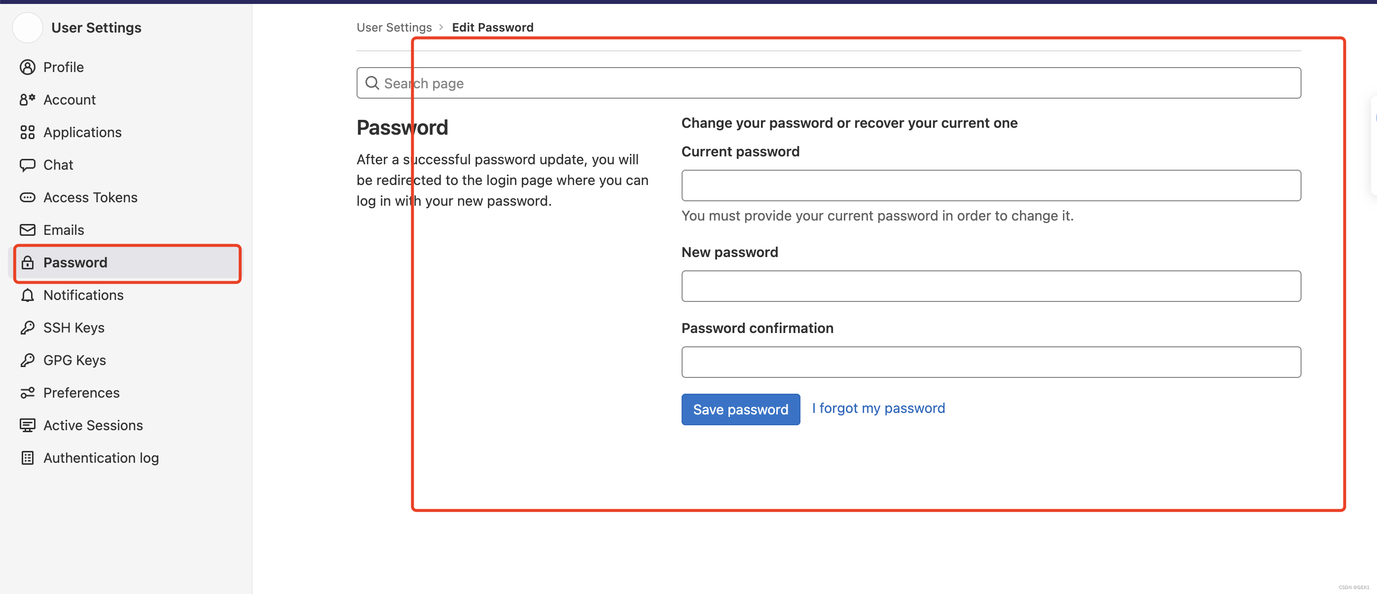
Task: Click the Search page input box
Action: (x=829, y=83)
